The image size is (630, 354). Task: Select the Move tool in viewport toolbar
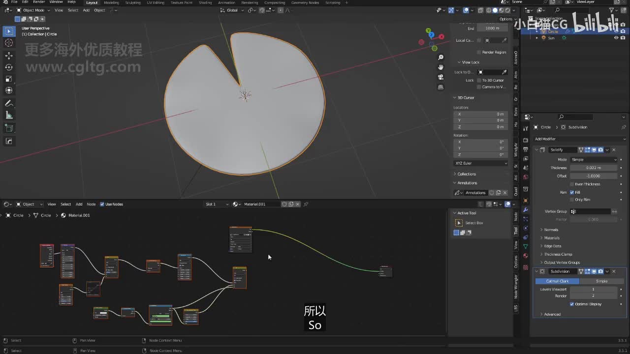pyautogui.click(x=9, y=56)
